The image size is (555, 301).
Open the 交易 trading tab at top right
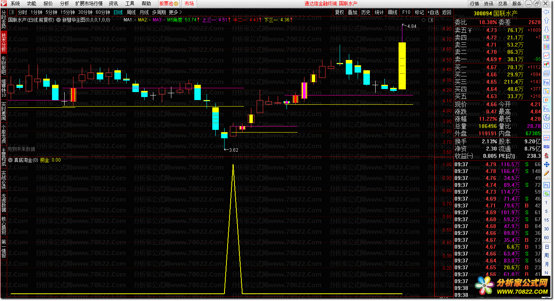point(503,3)
